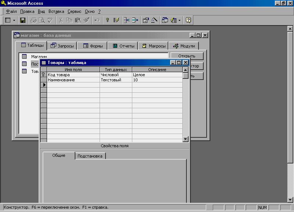Maximize the Товары table window

click(x=179, y=63)
